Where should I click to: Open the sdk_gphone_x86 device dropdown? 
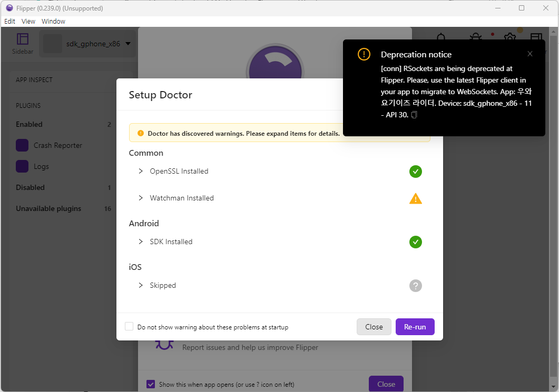pyautogui.click(x=87, y=44)
